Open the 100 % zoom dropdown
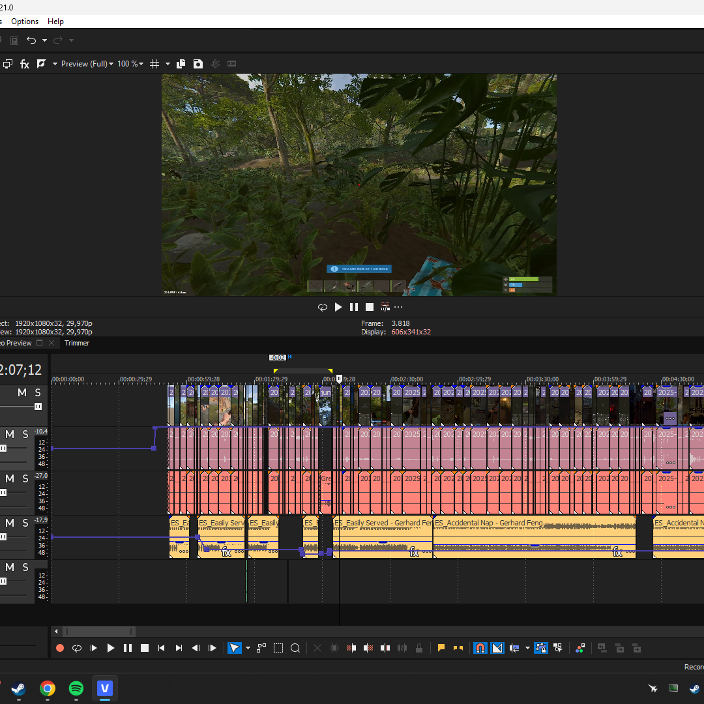The height and width of the screenshot is (704, 704). [x=130, y=64]
